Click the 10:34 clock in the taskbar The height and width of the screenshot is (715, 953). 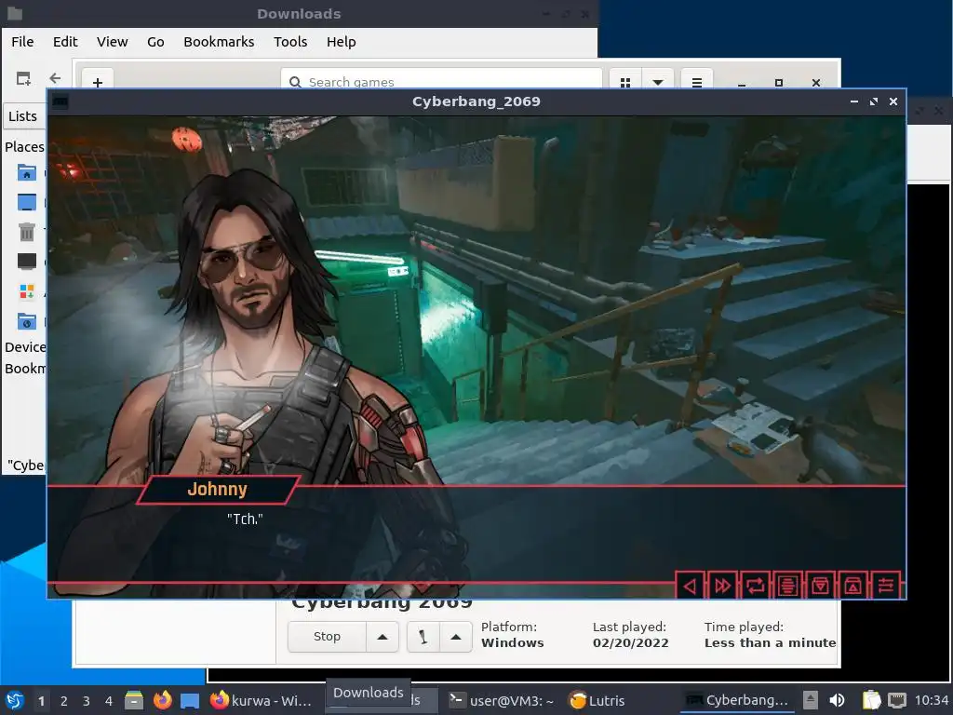pyautogui.click(x=932, y=700)
